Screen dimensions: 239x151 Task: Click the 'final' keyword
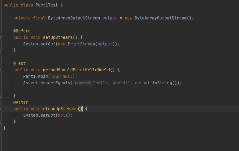click(39, 18)
